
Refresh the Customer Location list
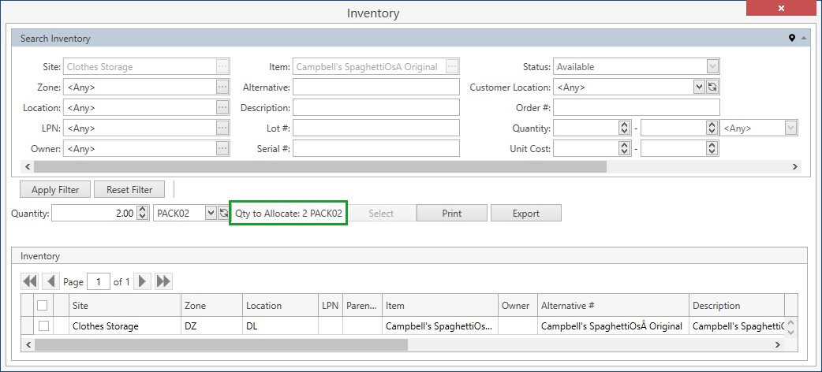[712, 87]
